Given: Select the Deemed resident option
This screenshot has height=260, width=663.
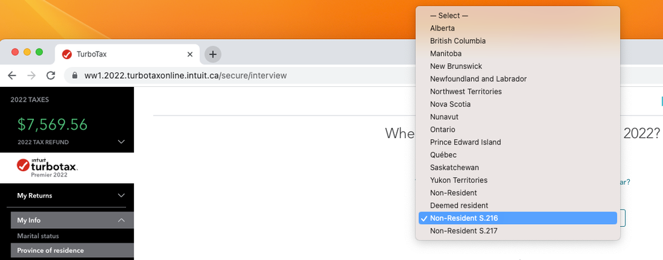Looking at the screenshot, I should pos(518,206).
